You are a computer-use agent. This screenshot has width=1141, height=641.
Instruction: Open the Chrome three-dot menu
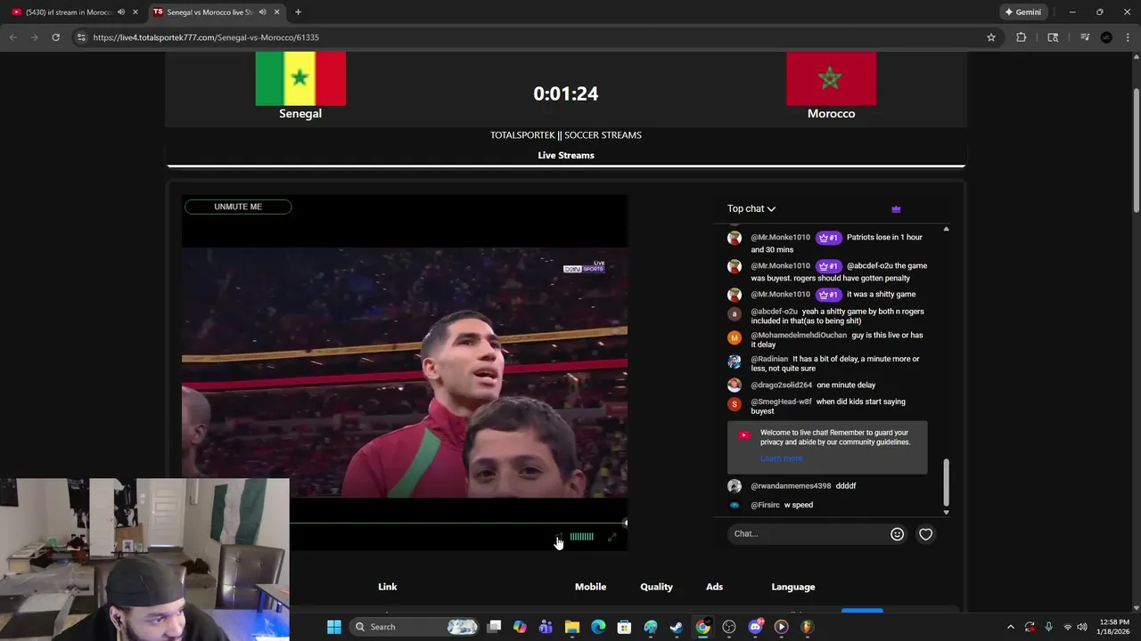point(1127,37)
